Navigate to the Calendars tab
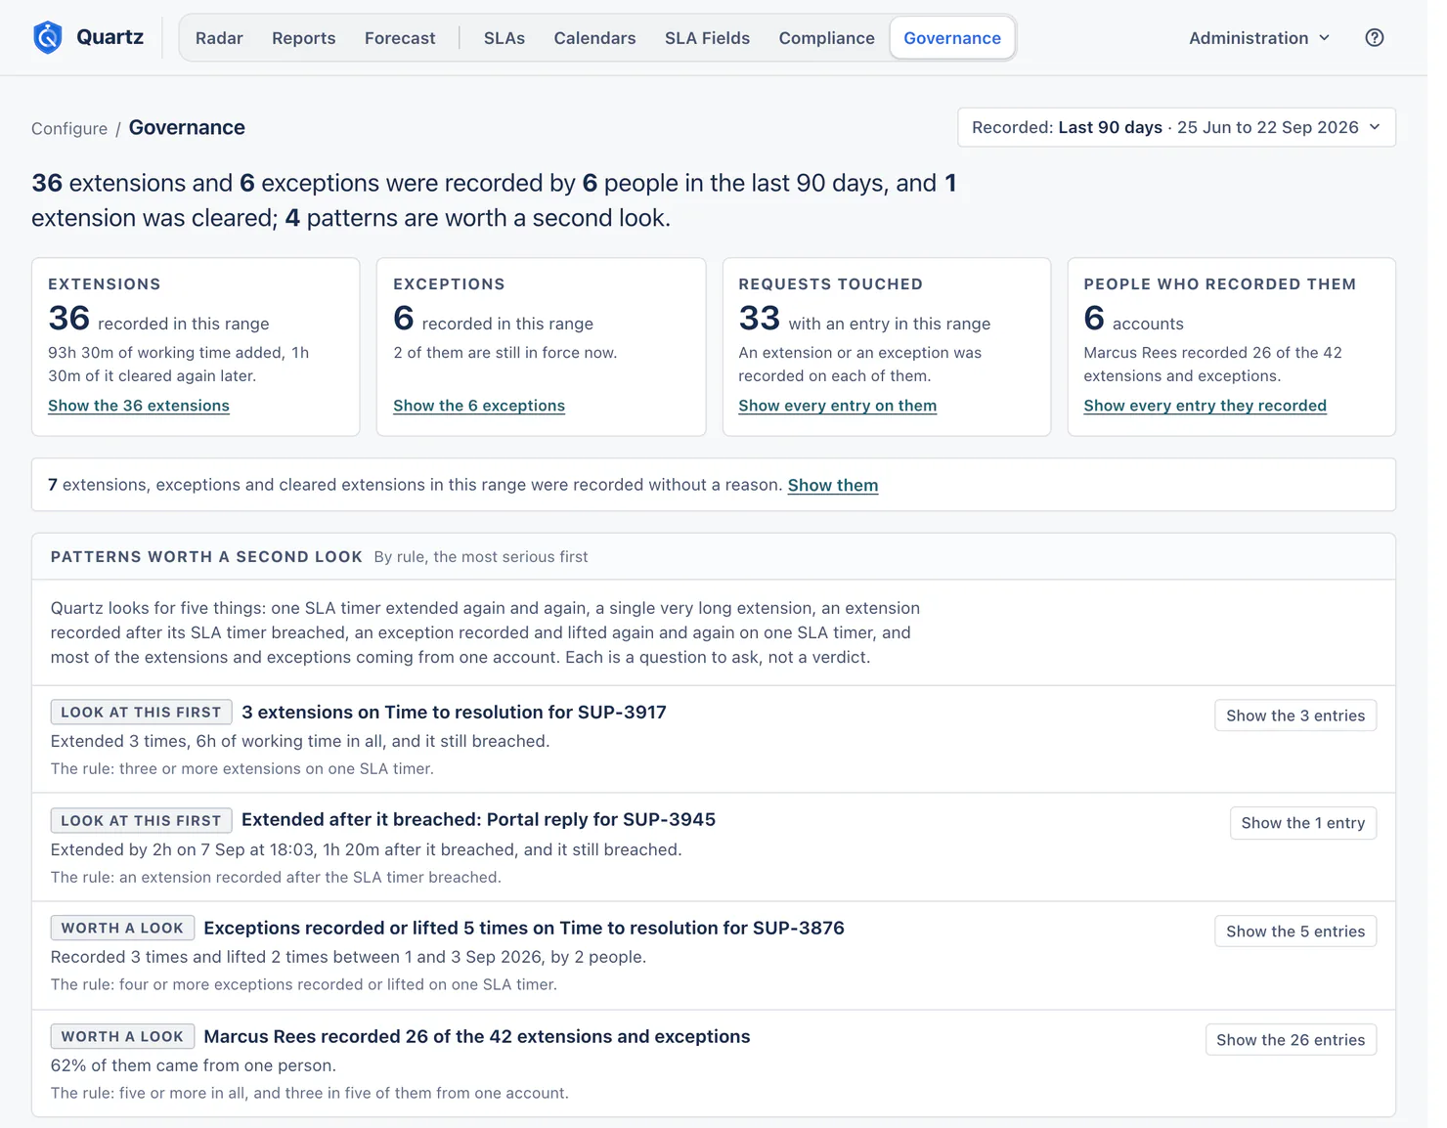Viewport: 1447px width, 1128px height. pos(594,38)
